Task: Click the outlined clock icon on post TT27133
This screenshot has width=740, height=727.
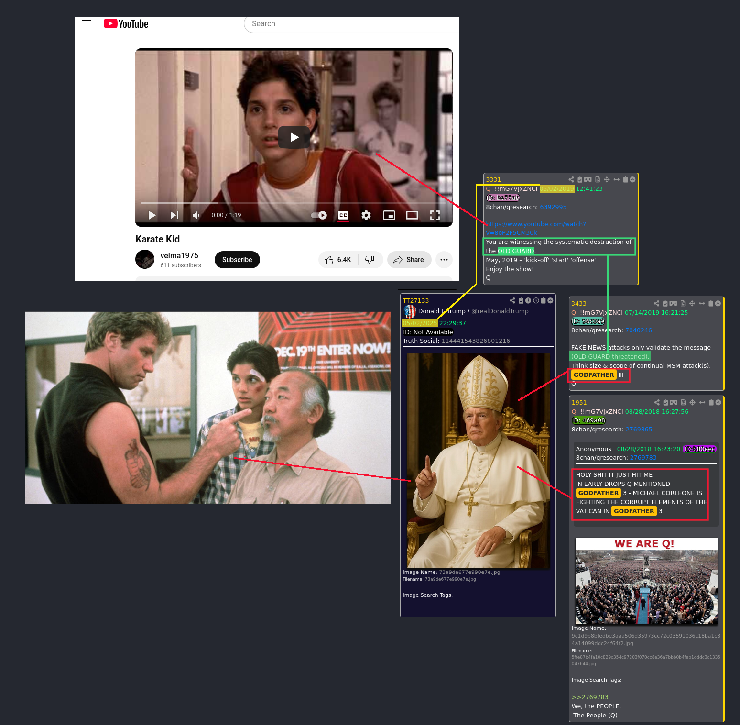Action: pyautogui.click(x=536, y=300)
